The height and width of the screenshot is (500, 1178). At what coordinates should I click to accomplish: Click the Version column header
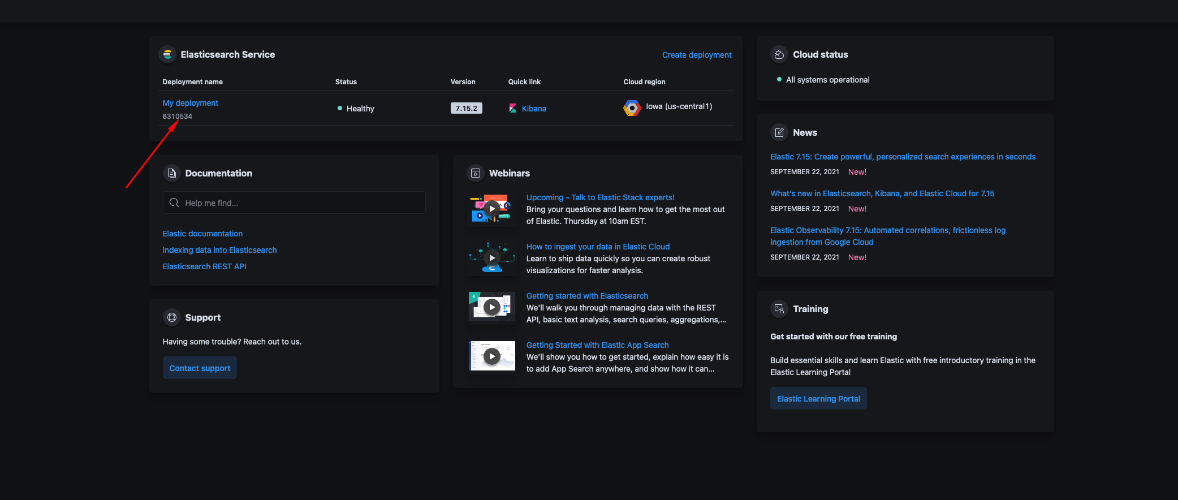tap(463, 81)
